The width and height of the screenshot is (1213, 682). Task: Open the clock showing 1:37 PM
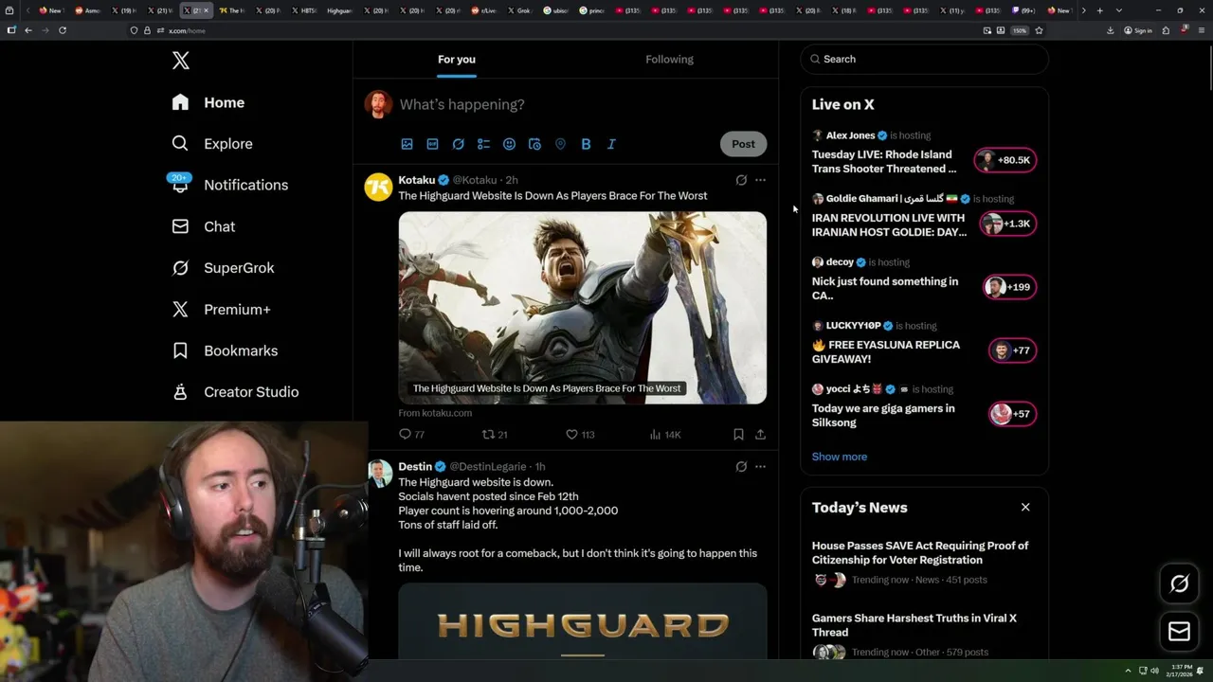pos(1180,671)
